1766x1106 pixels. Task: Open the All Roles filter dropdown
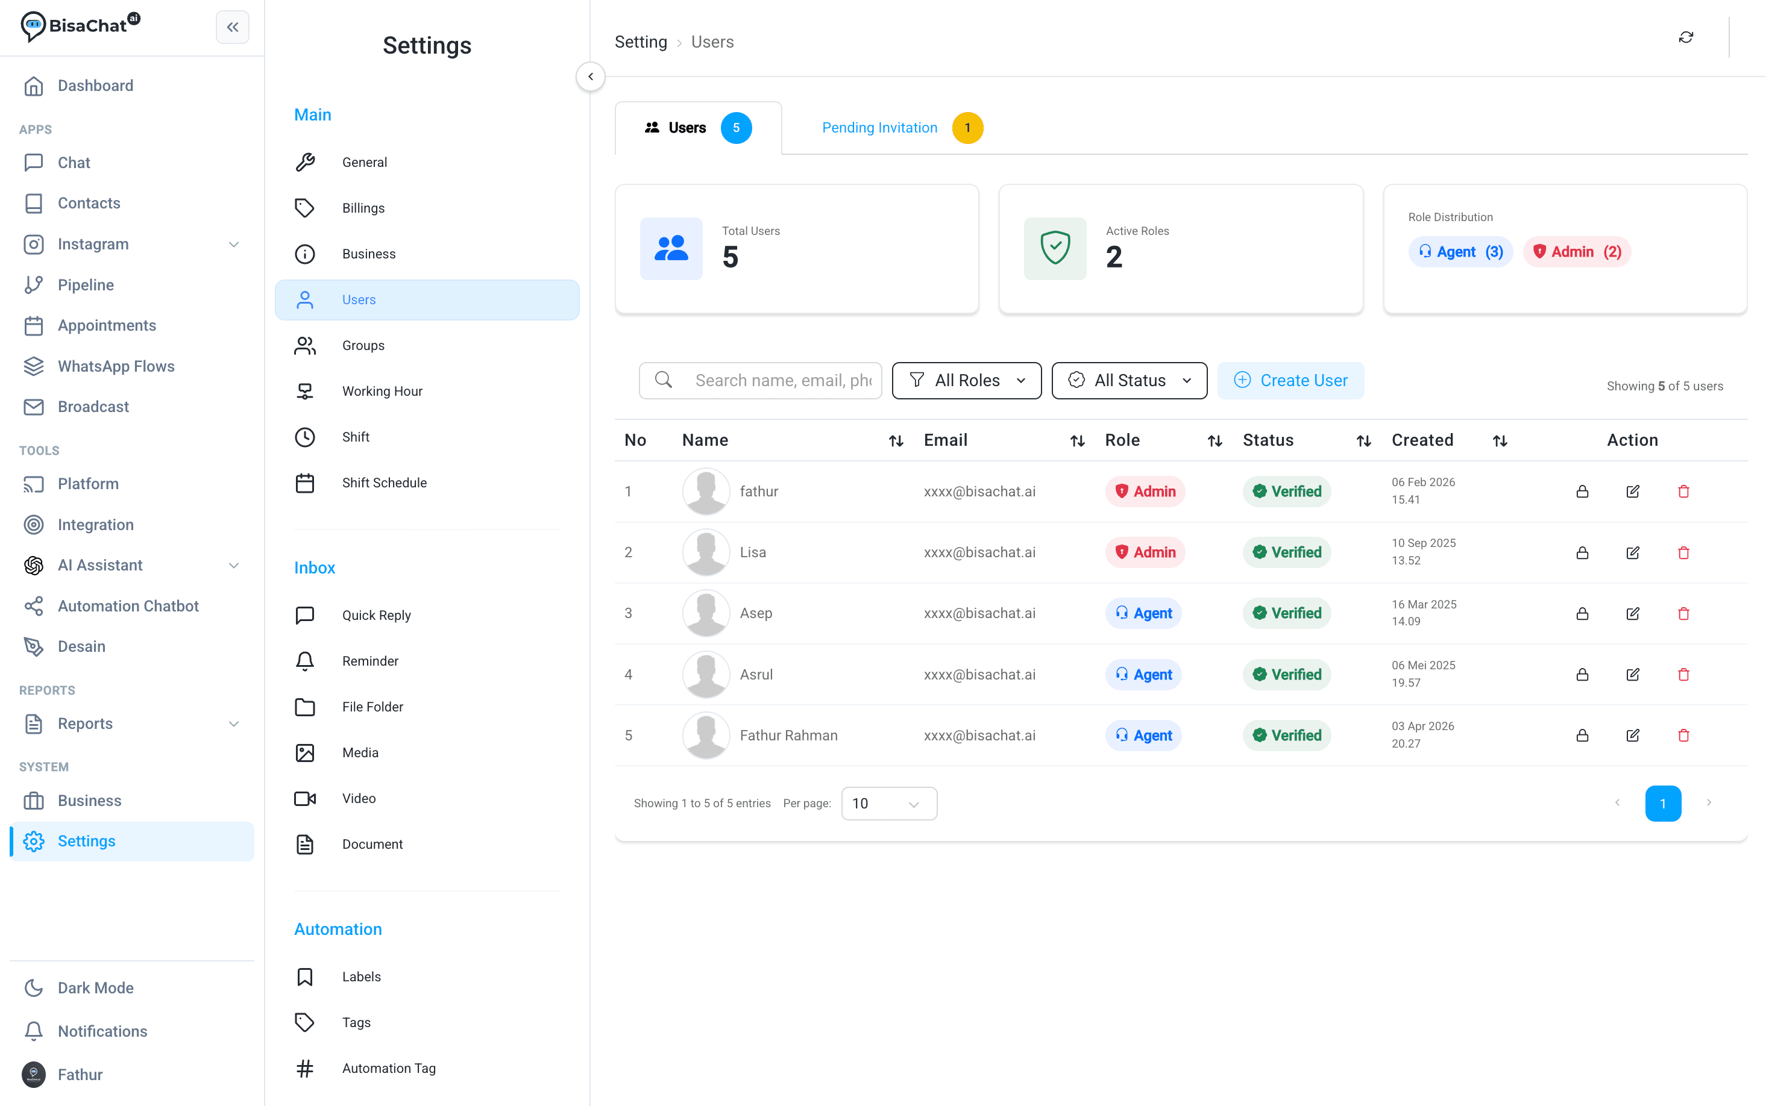coord(966,380)
